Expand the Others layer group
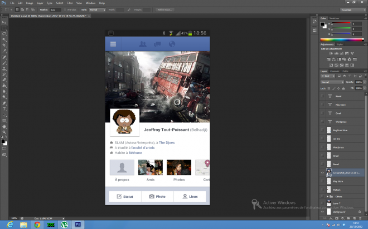 (328, 197)
